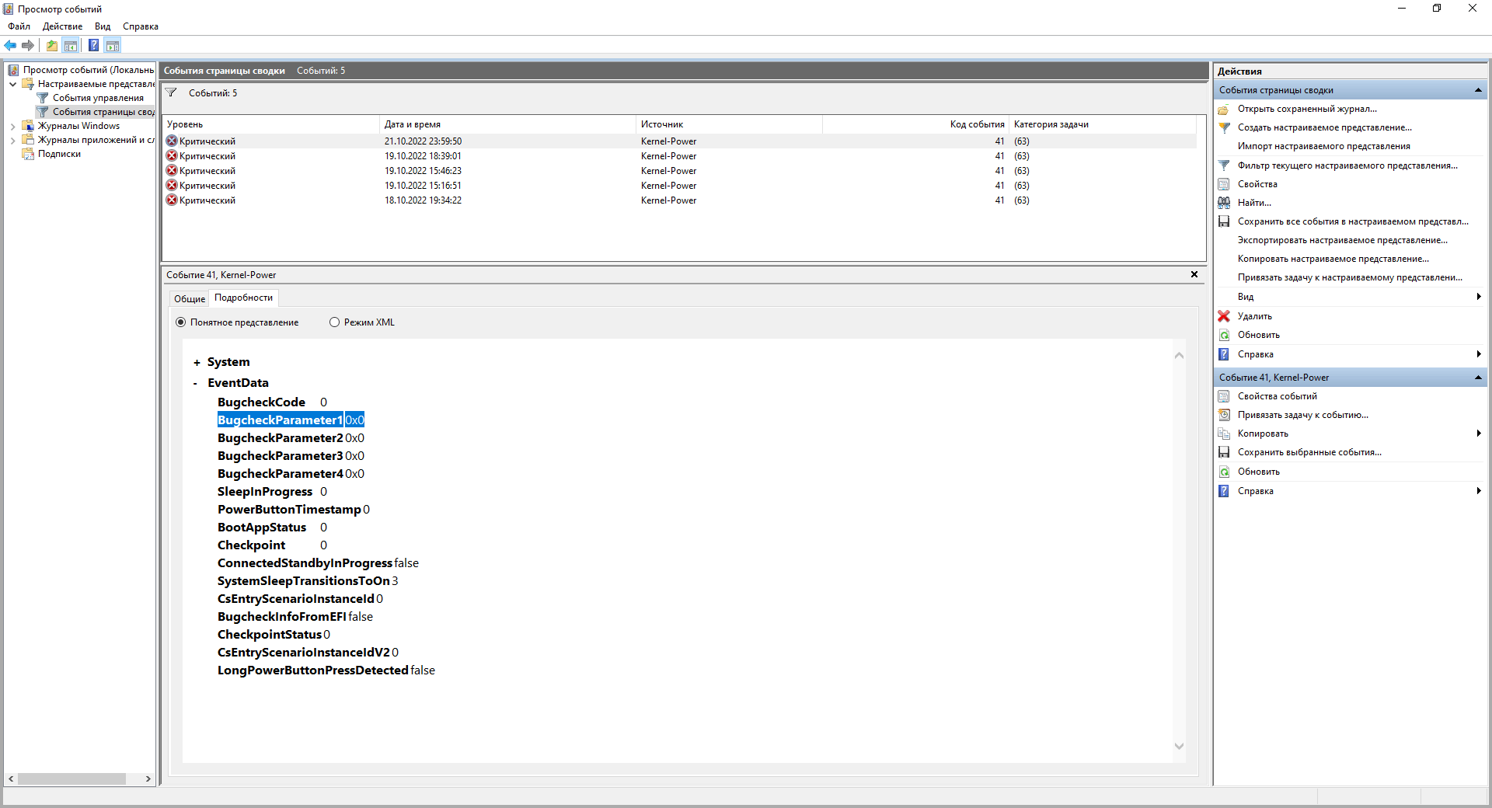Toggle the console tree toolbar icon
Viewport: 1492px width, 808px height.
pyautogui.click(x=71, y=45)
